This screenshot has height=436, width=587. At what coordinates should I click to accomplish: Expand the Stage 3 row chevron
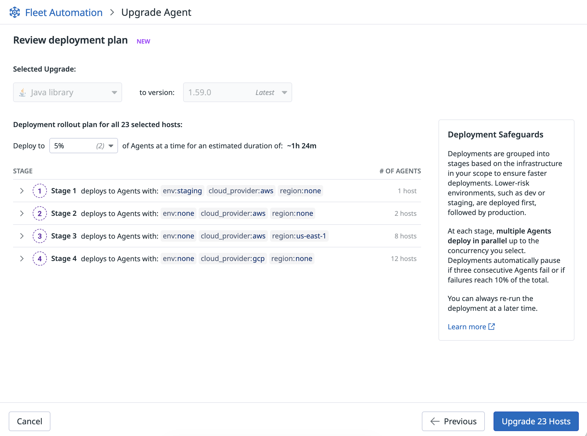point(22,236)
